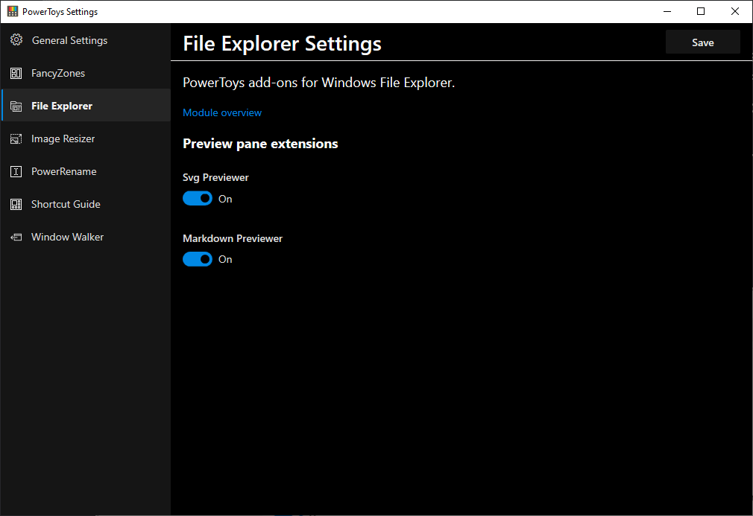The height and width of the screenshot is (516, 753).
Task: Click the Shortcut Guide icon in sidebar
Action: click(16, 204)
